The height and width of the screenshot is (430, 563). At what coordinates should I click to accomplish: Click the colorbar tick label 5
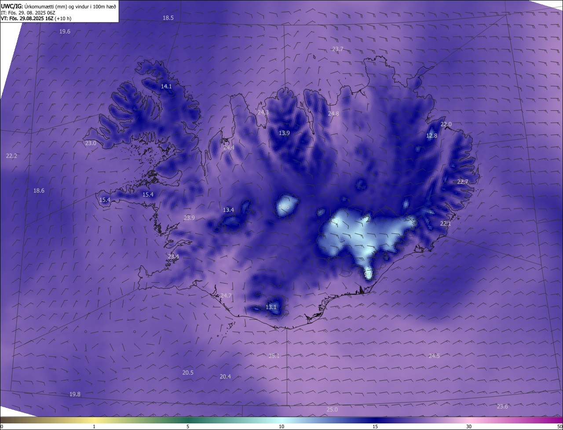[x=188, y=426]
